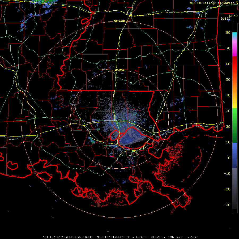
Task: Click the -10 value on the dBZ scale
Action: [x=227, y=174]
